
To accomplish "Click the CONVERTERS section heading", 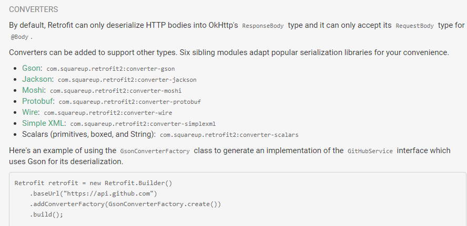I will [33, 9].
